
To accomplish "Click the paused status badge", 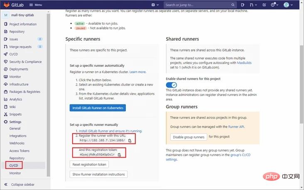I will (x=81, y=28).
